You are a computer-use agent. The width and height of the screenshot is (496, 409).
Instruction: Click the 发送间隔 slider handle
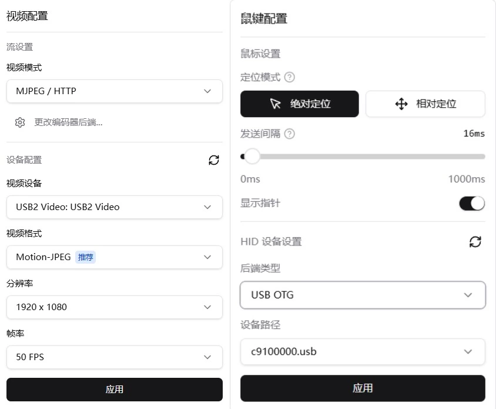click(x=252, y=157)
